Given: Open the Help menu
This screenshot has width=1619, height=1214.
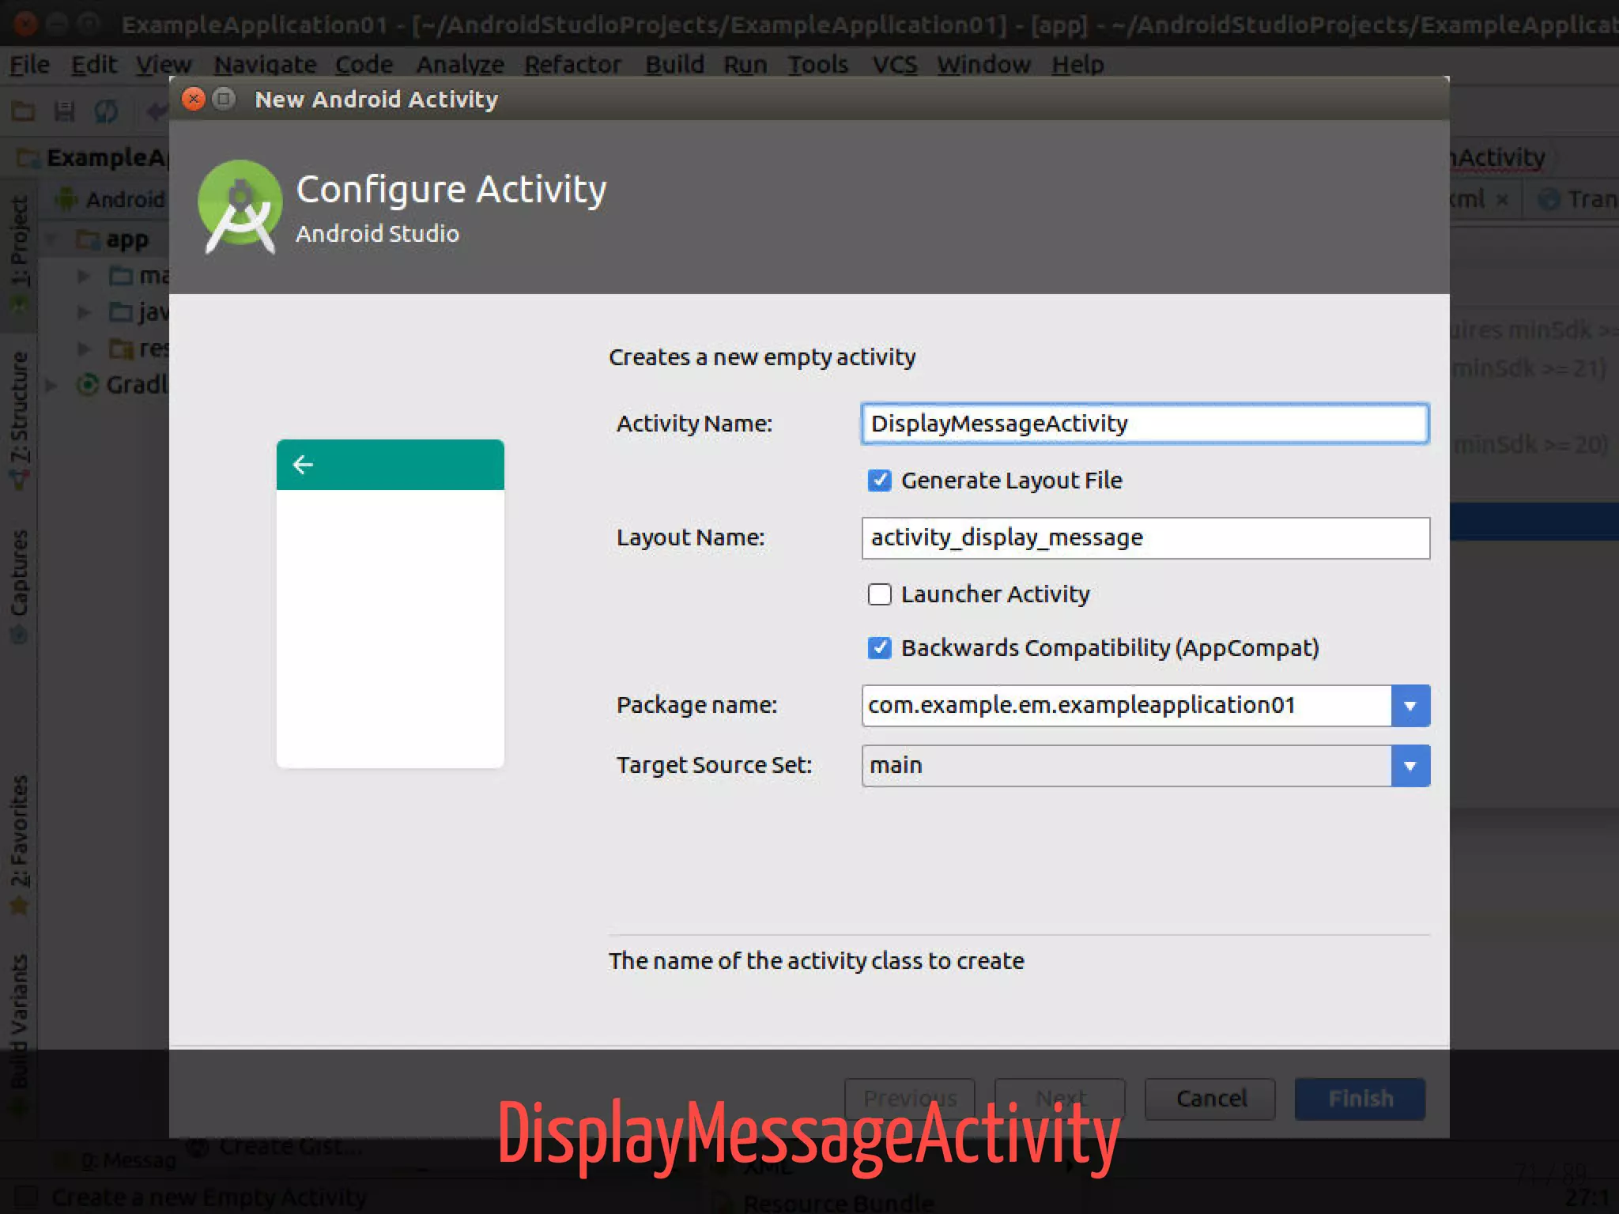Looking at the screenshot, I should [1077, 64].
